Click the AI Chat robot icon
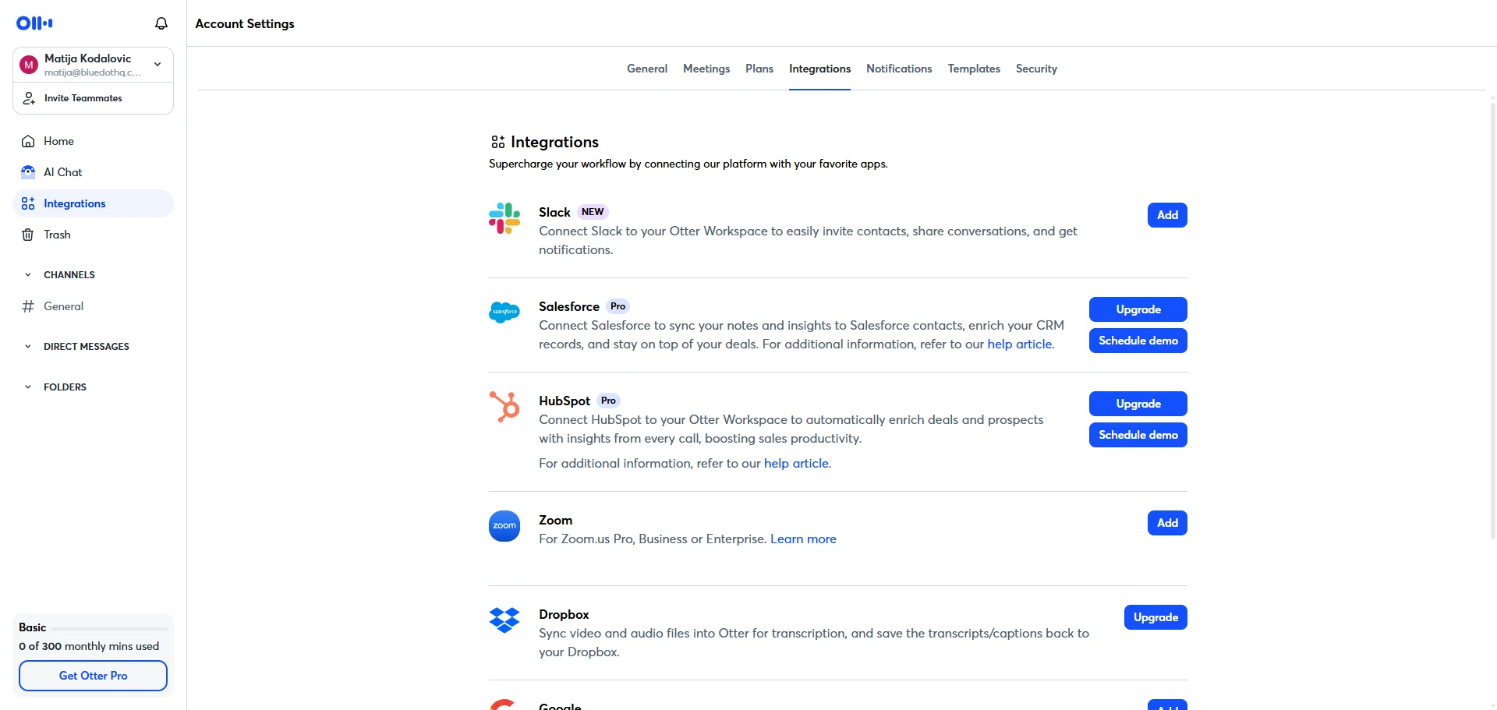The height and width of the screenshot is (710, 1497). tap(28, 172)
